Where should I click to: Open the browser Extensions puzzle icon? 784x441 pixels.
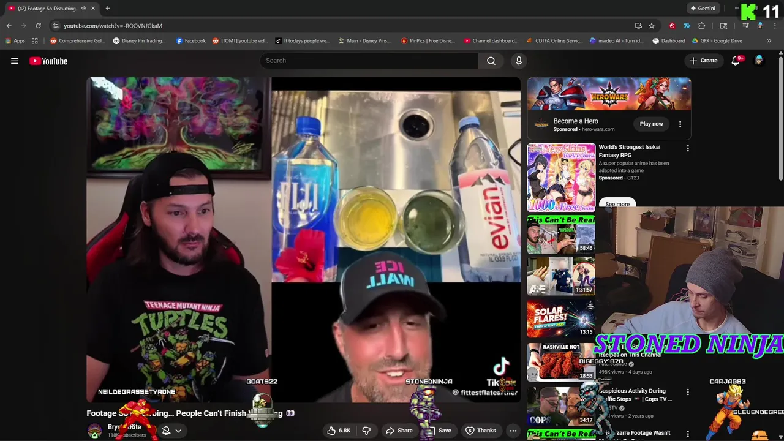tap(702, 26)
